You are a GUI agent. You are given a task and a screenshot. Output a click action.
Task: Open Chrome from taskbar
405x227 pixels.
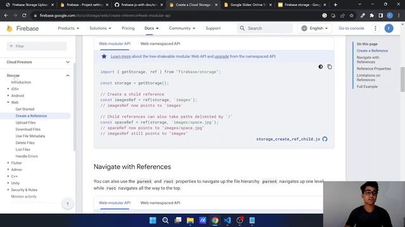[215, 220]
